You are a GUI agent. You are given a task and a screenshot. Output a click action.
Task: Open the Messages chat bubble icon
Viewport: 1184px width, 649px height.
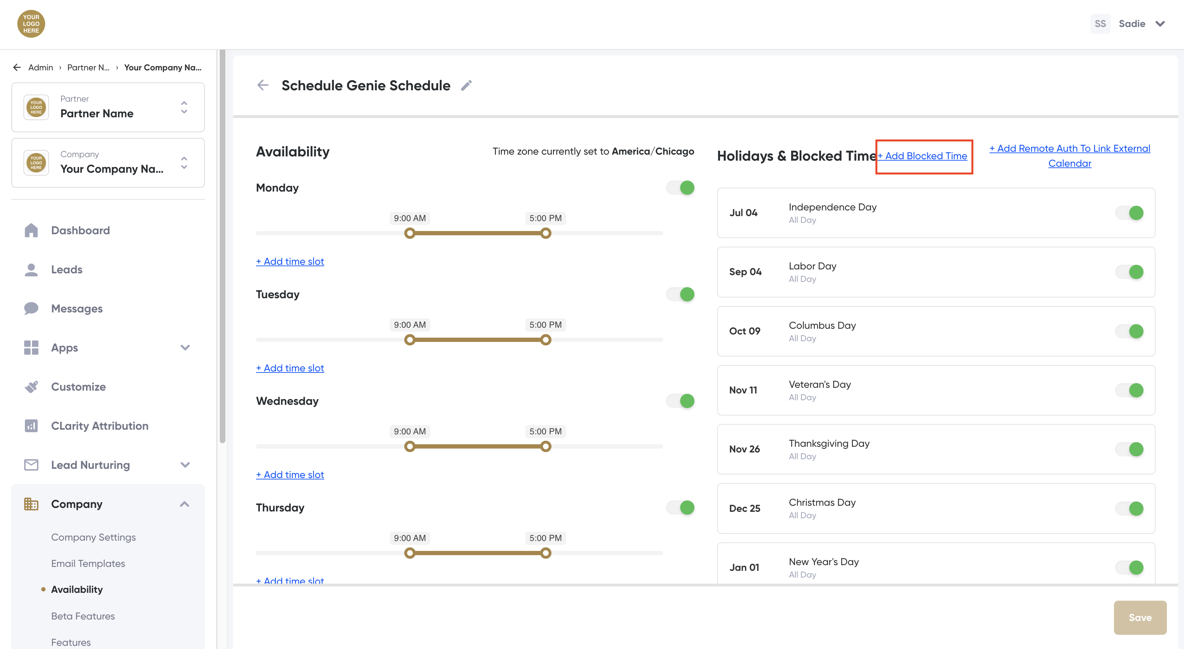click(31, 309)
